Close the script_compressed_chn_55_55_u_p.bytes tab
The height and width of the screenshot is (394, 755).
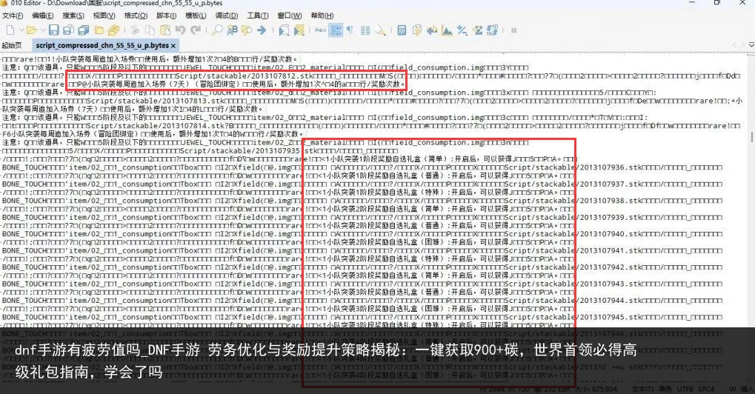(x=173, y=45)
